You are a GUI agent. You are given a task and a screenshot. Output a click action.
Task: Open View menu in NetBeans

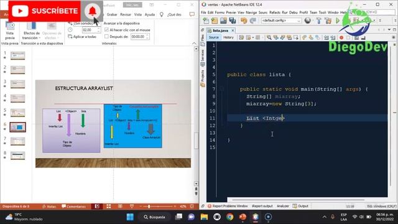(241, 12)
